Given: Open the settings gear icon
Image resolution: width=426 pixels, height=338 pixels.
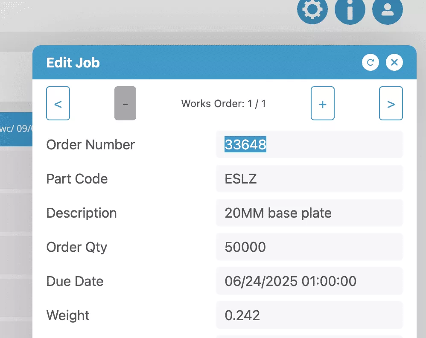Looking at the screenshot, I should click(312, 9).
